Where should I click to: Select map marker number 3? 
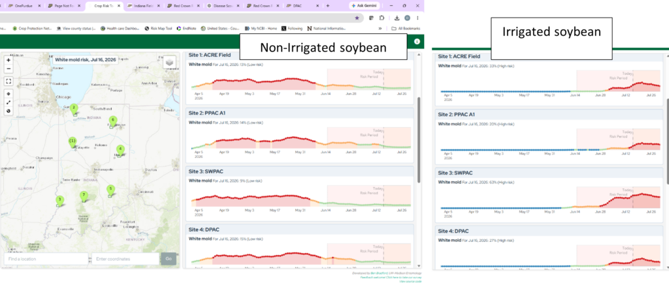(59, 199)
